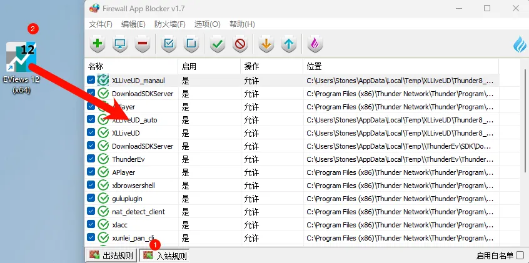This screenshot has height=263, width=529.
Task: Click 允许 in the ThunderEv row
Action: (x=251, y=159)
